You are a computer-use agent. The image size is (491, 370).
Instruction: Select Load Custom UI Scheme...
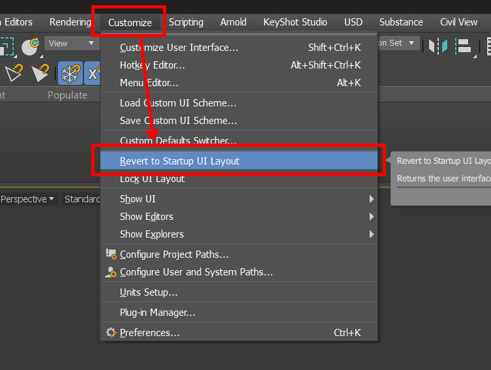[x=239, y=103]
